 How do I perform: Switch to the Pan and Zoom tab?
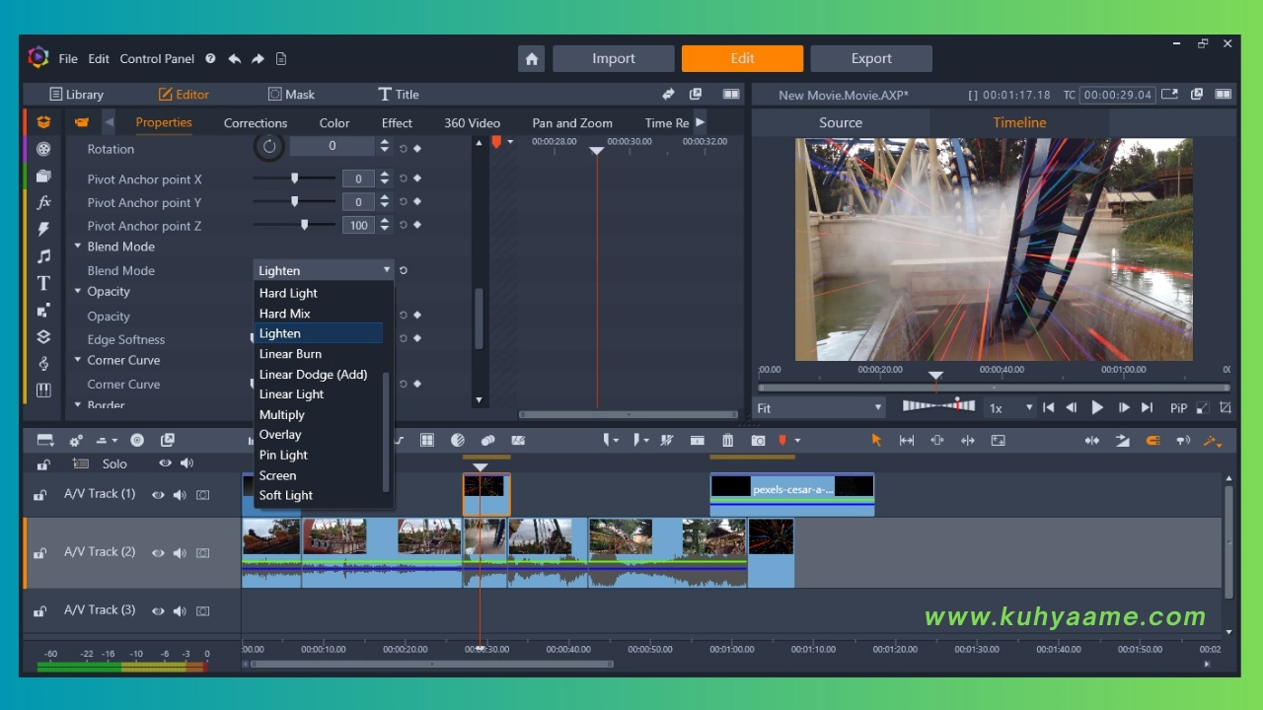572,123
